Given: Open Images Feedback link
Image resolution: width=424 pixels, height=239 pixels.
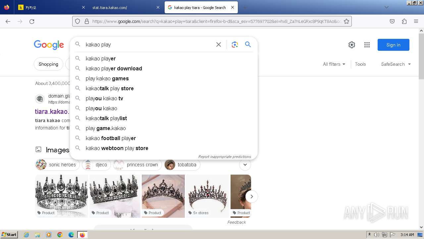Looking at the screenshot, I should 237,222.
